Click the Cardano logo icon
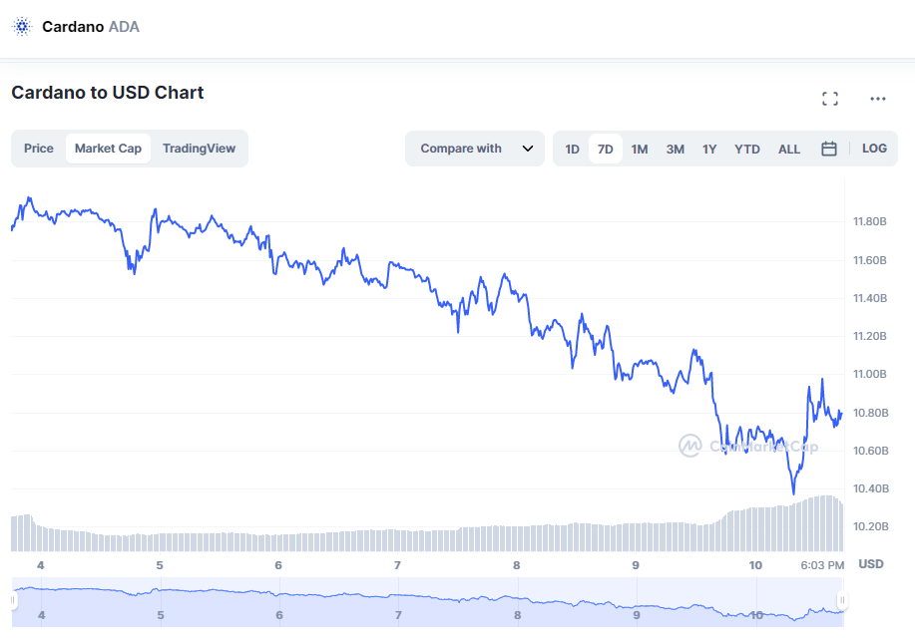 (22, 27)
